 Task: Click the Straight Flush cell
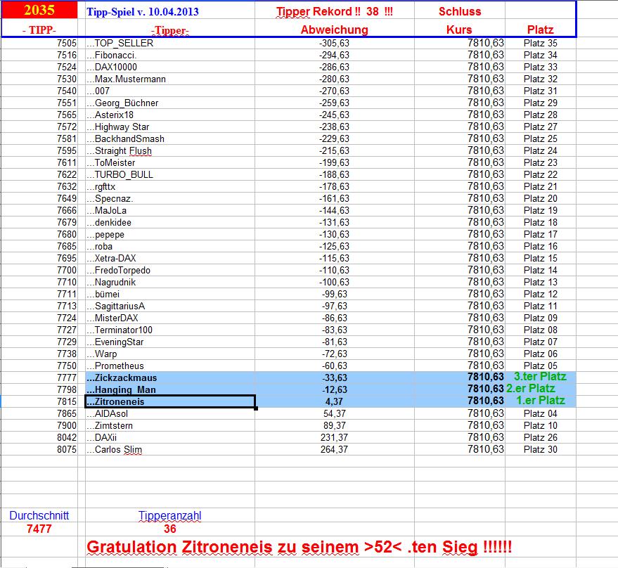click(x=170, y=150)
